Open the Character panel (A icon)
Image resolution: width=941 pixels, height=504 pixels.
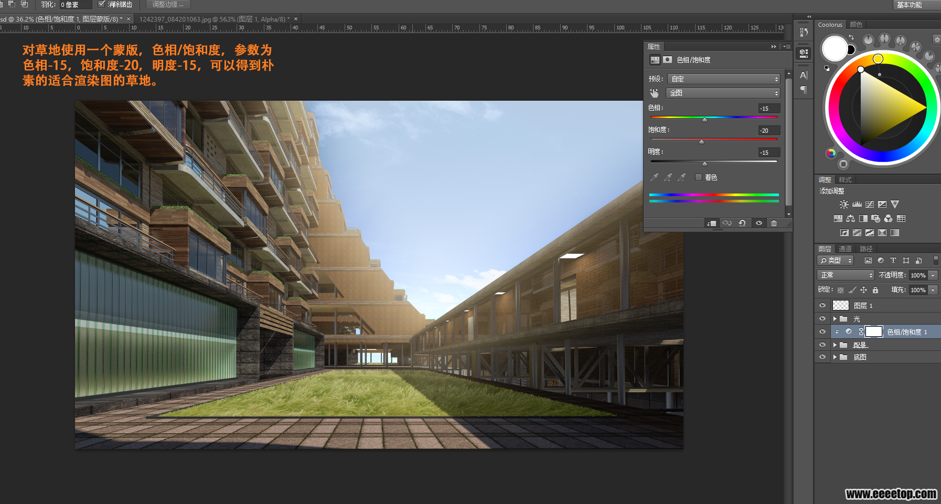click(803, 75)
